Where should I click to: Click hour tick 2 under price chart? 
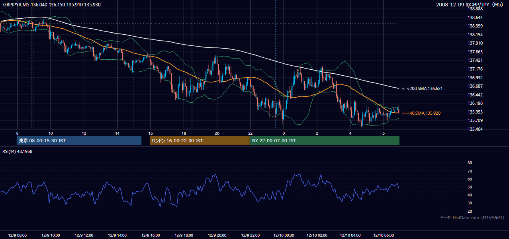click(x=317, y=133)
